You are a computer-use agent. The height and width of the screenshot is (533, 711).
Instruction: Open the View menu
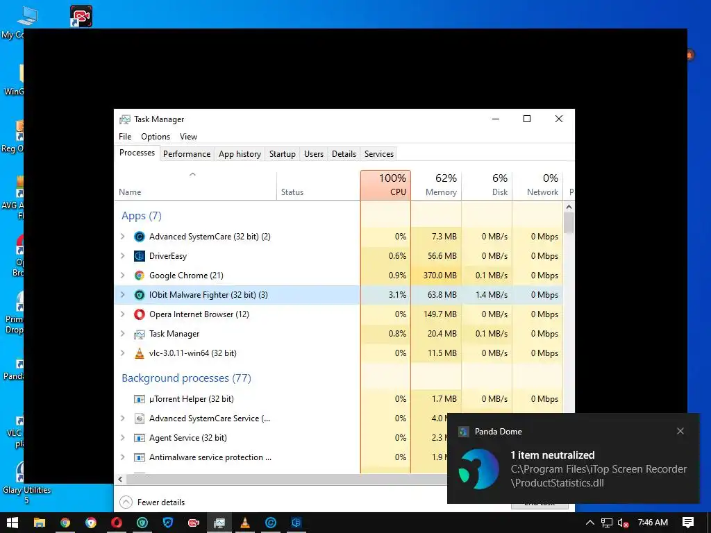coord(188,137)
